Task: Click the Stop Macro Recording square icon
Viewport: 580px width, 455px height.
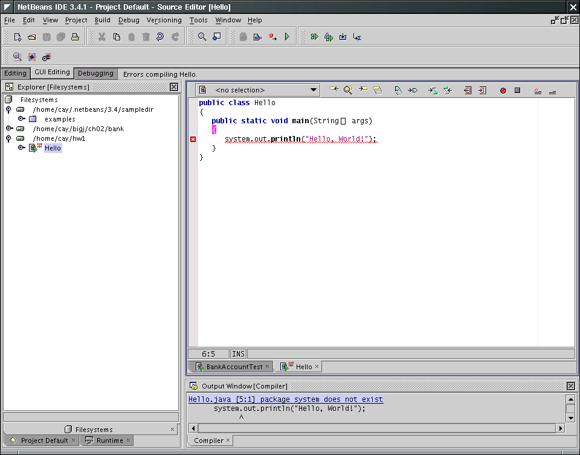Action: click(x=518, y=90)
